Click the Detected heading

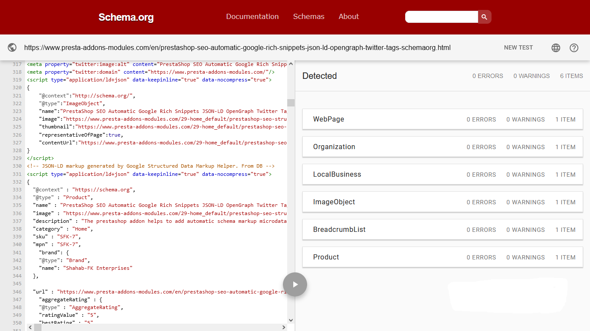(x=319, y=76)
